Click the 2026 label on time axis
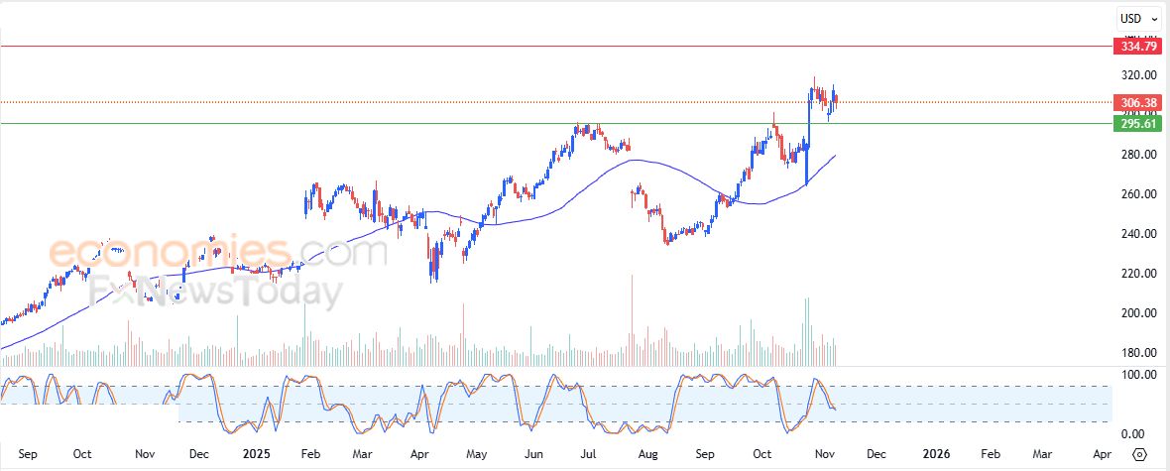 pyautogui.click(x=937, y=454)
